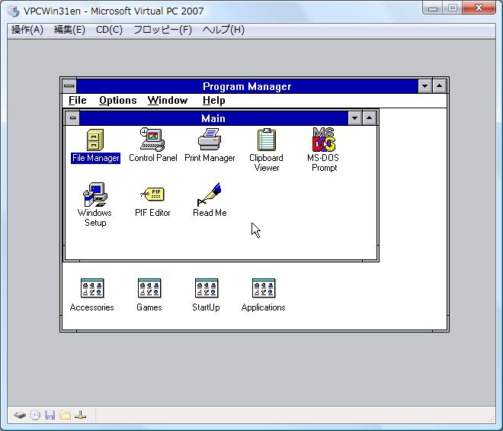This screenshot has width=503, height=431.
Task: Select the Print Manager icon
Action: tap(210, 140)
